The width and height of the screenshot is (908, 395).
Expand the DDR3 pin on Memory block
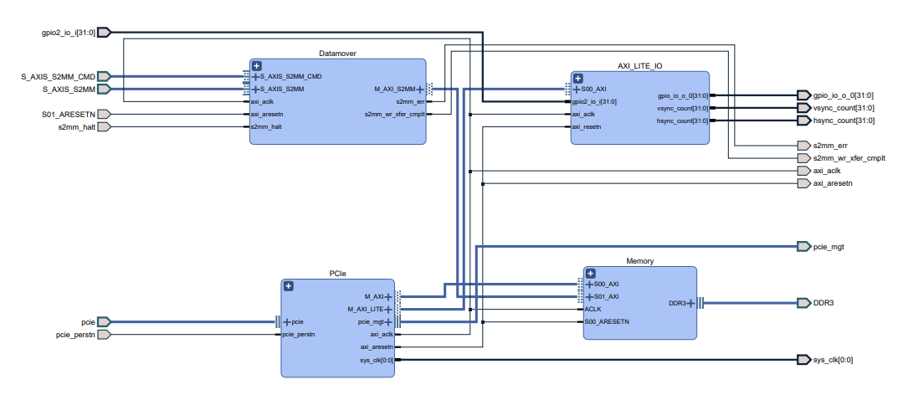coord(691,303)
